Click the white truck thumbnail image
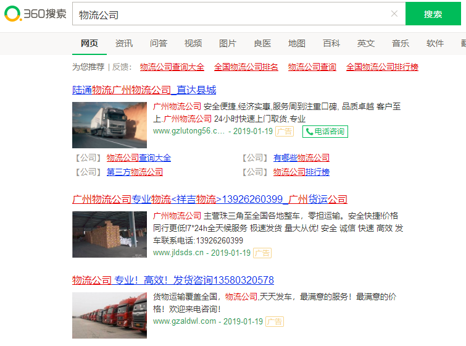This screenshot has width=466, height=346. [x=109, y=124]
